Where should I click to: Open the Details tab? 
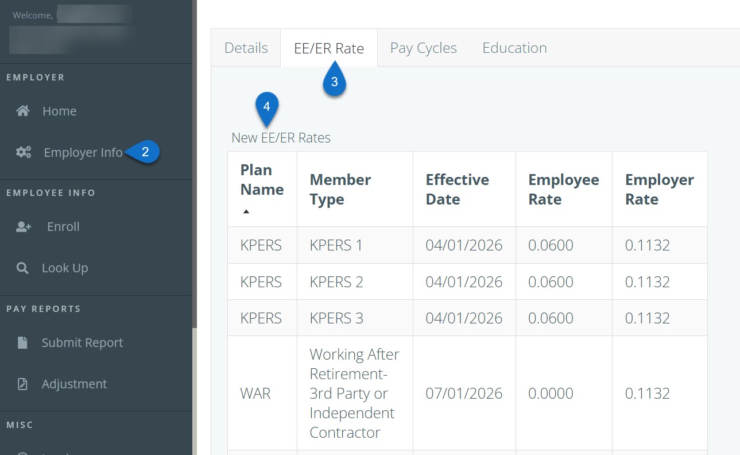246,48
